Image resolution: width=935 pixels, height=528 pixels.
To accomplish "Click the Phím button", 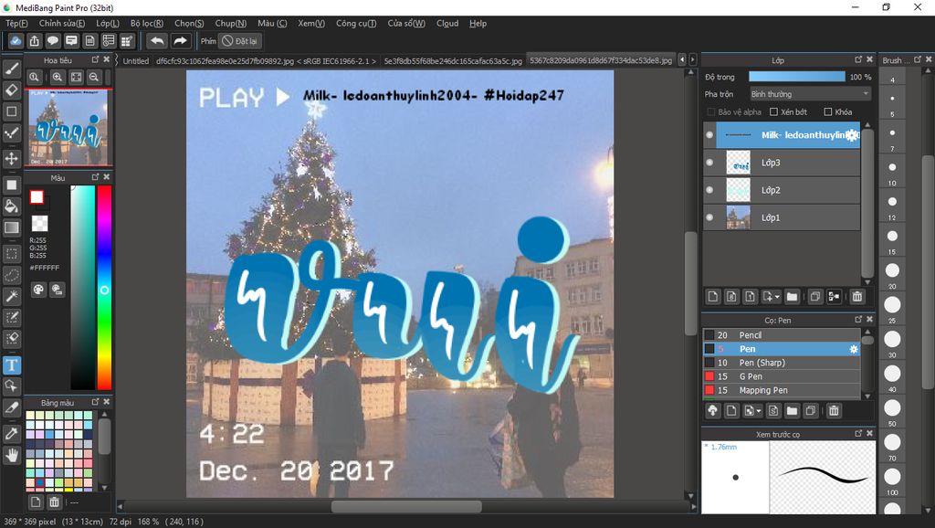I will pyautogui.click(x=208, y=41).
